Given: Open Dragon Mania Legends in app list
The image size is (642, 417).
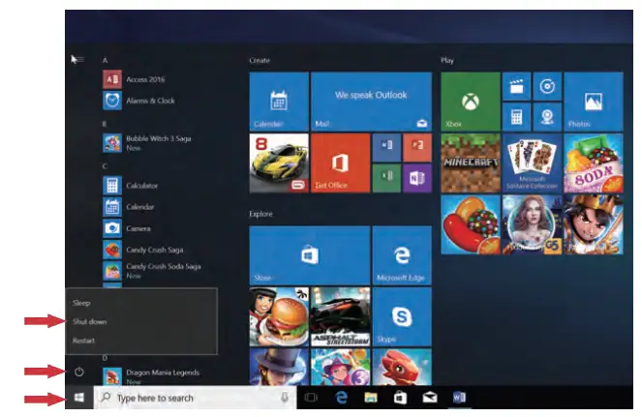Looking at the screenshot, I should click(x=151, y=376).
